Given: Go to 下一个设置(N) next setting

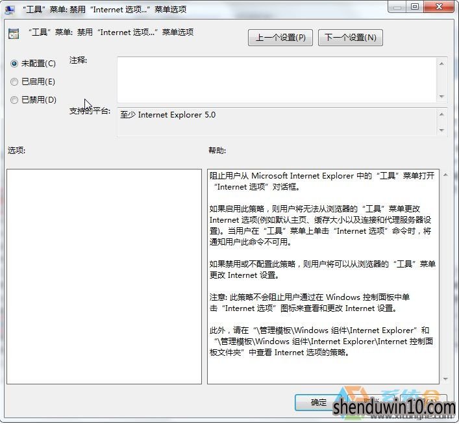Looking at the screenshot, I should [x=351, y=38].
